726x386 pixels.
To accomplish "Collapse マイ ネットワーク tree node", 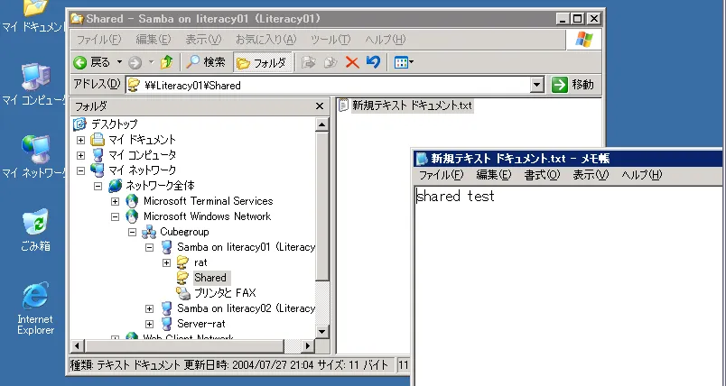I will [x=80, y=170].
